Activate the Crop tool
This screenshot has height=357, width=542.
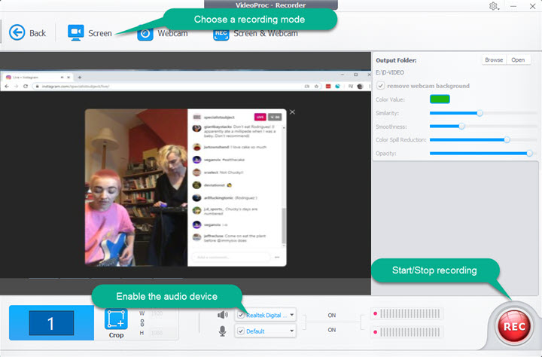click(116, 323)
